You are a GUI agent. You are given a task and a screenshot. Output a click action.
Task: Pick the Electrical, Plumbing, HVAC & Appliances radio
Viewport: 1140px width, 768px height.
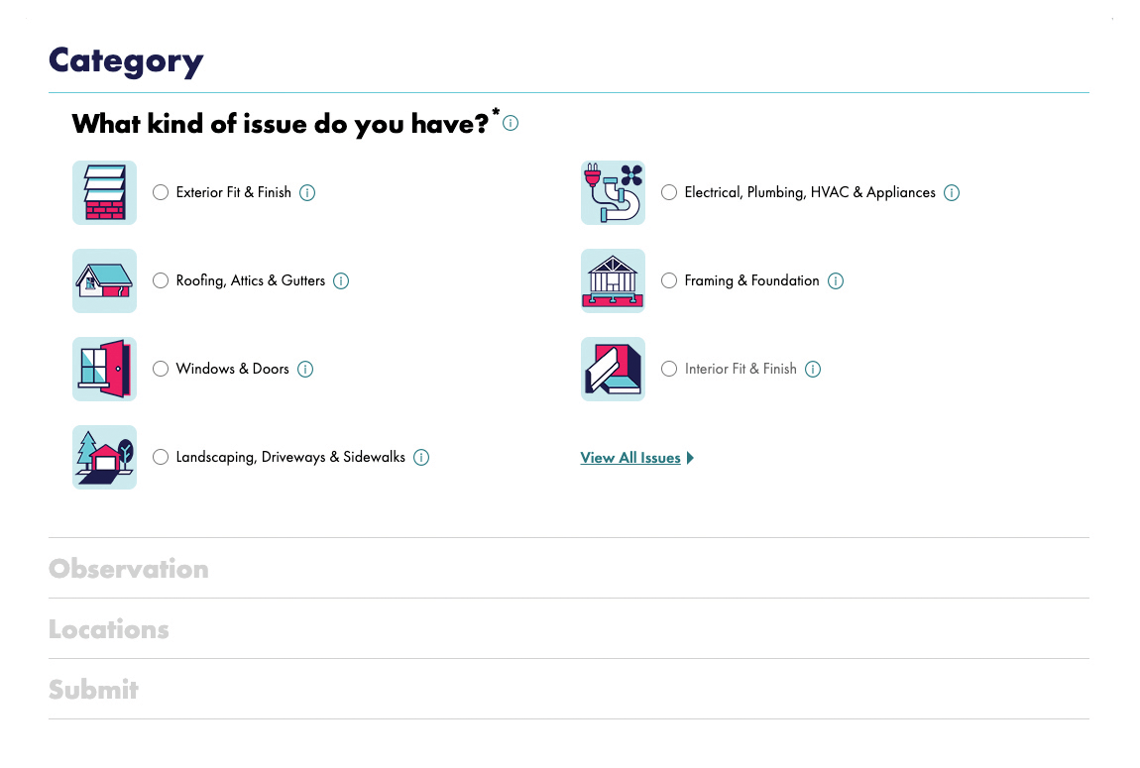[669, 193]
